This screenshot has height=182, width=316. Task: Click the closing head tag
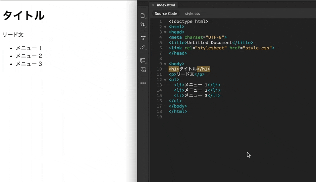click(178, 53)
